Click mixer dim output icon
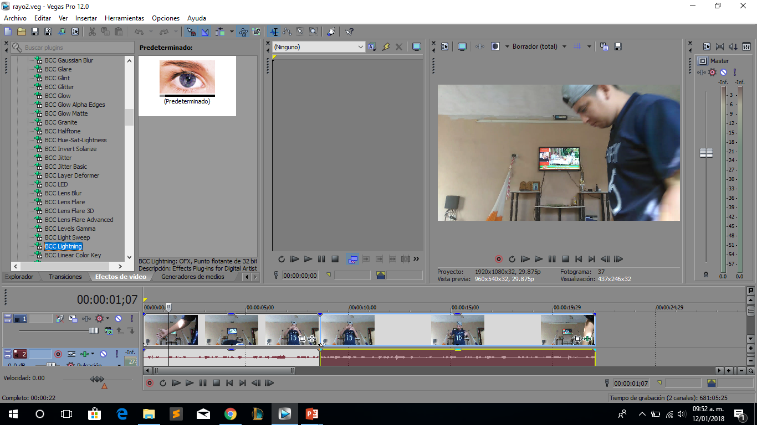The width and height of the screenshot is (757, 425). (733, 46)
